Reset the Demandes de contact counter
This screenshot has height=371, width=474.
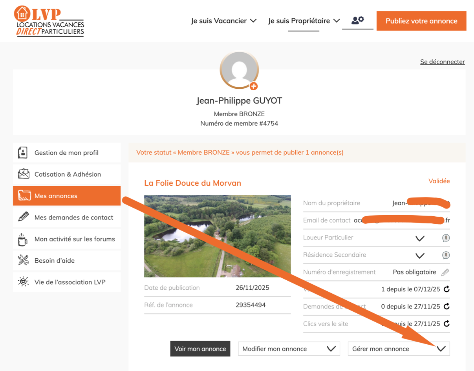[447, 307]
